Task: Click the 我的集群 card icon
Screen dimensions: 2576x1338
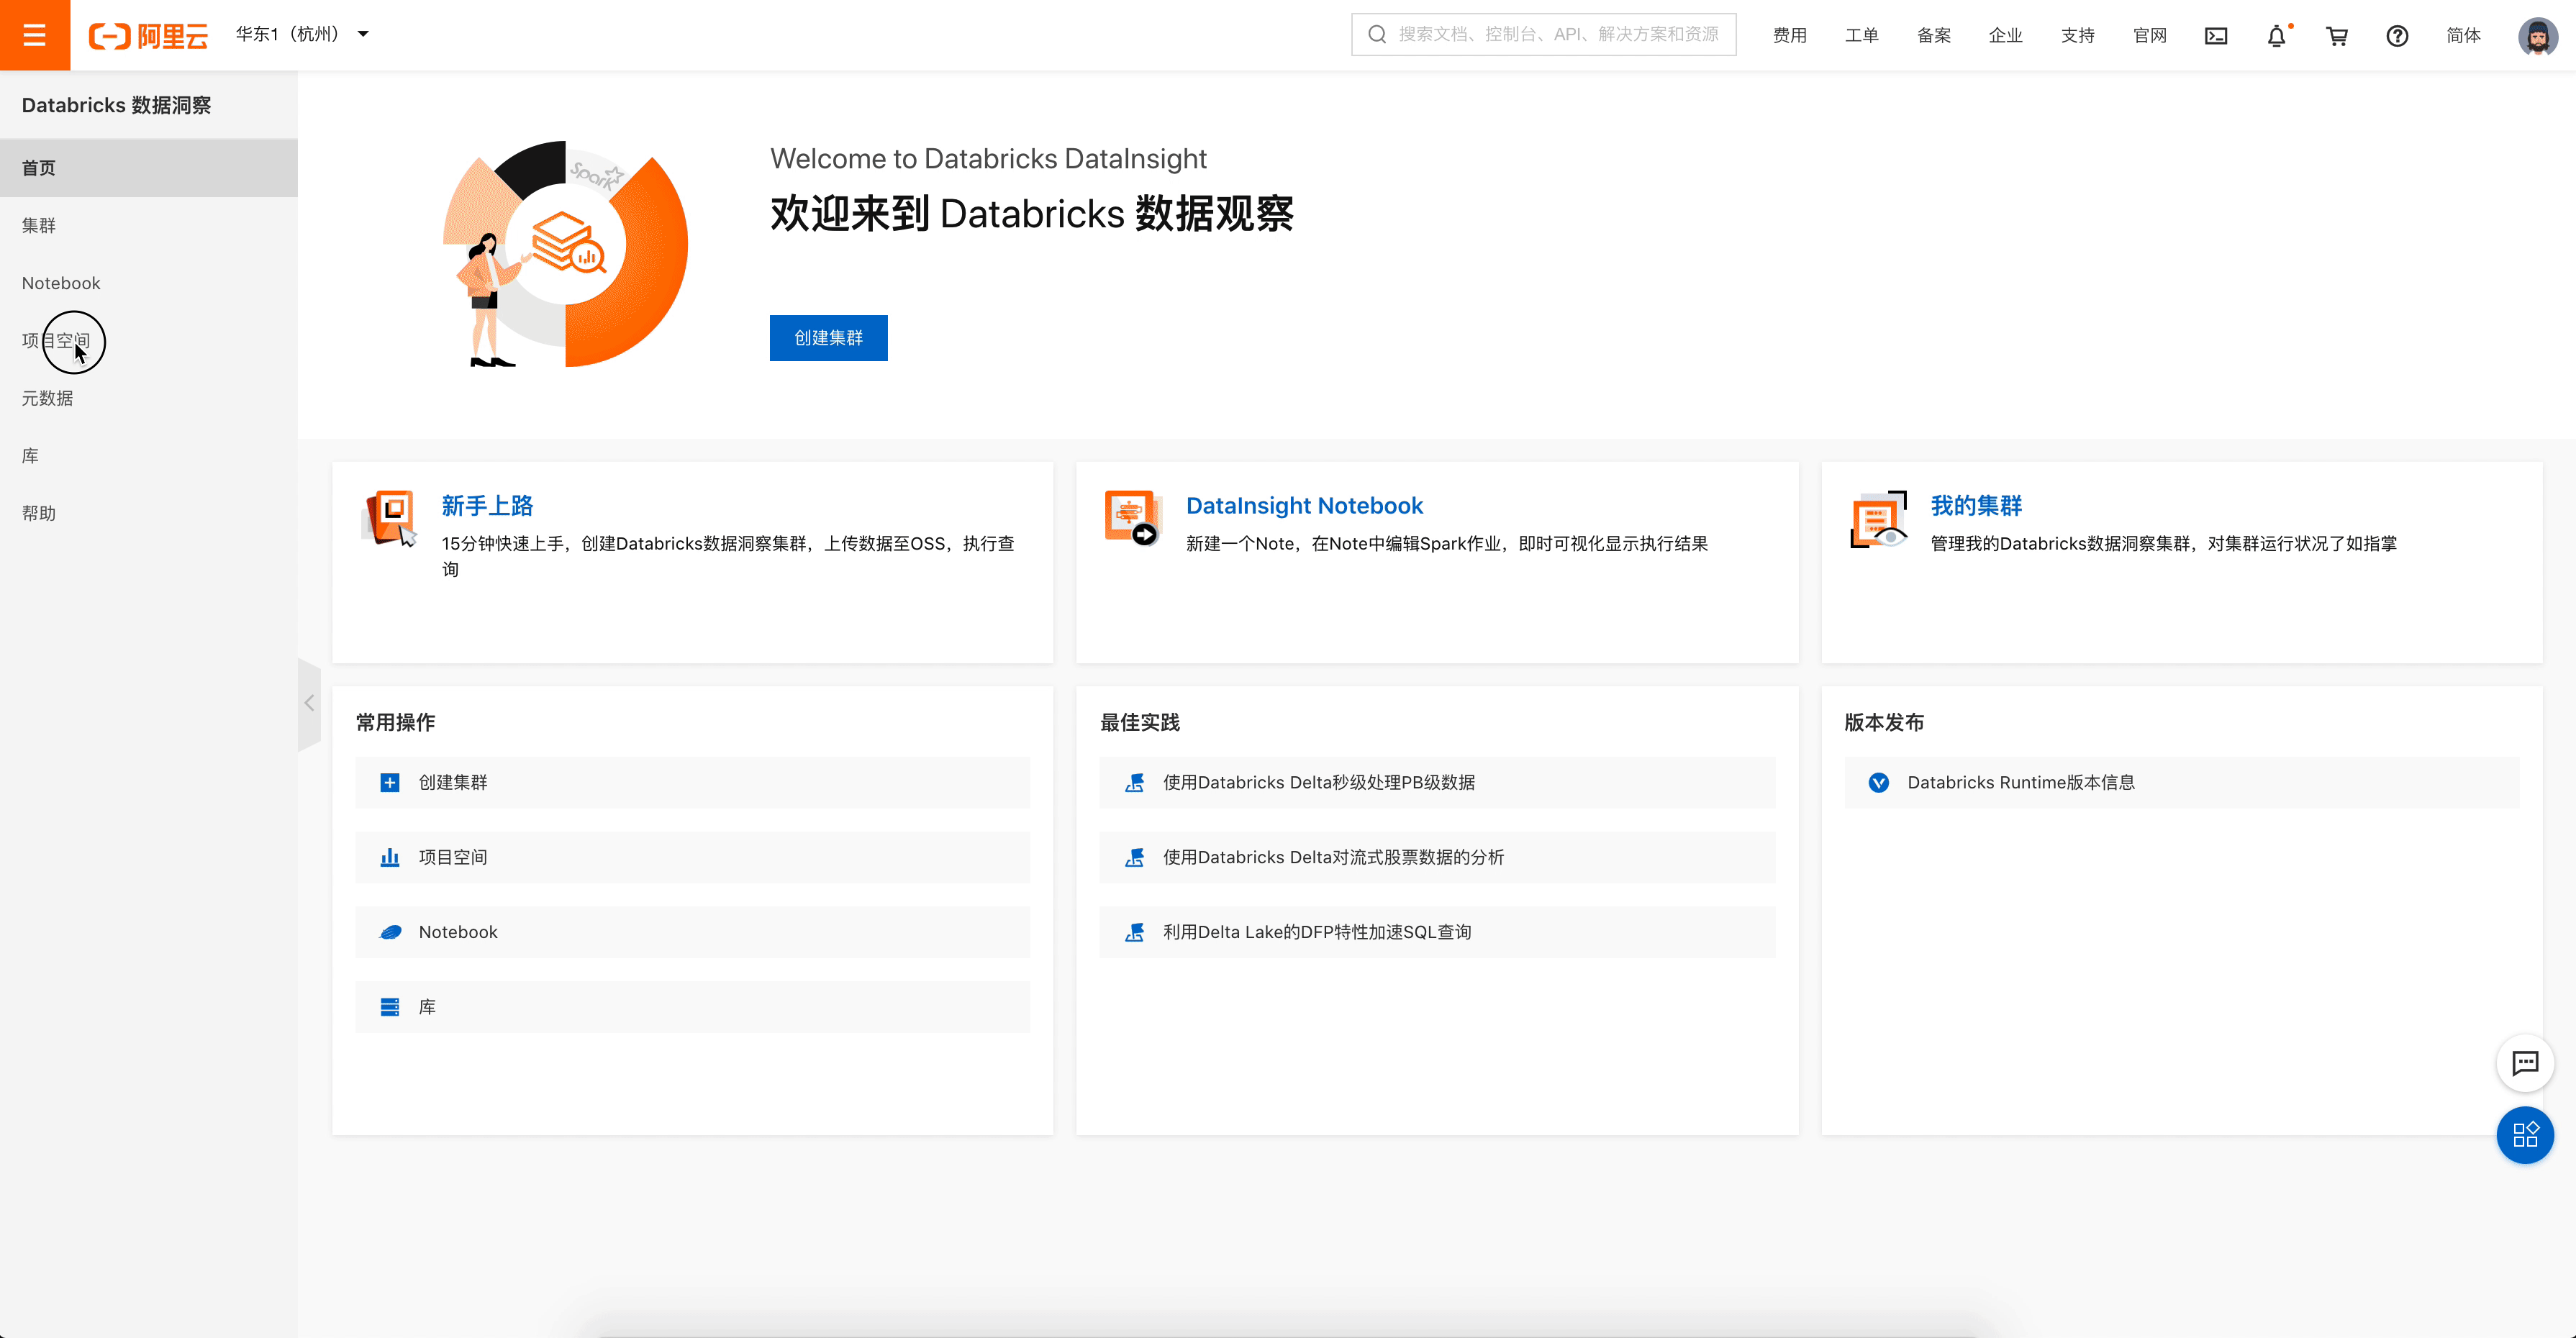Action: (x=1878, y=518)
